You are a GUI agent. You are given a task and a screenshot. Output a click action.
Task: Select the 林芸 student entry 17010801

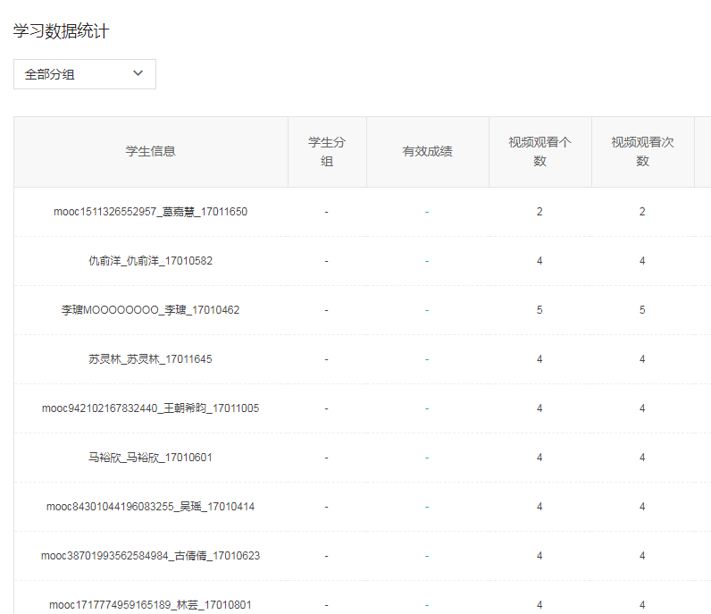pyautogui.click(x=150, y=605)
